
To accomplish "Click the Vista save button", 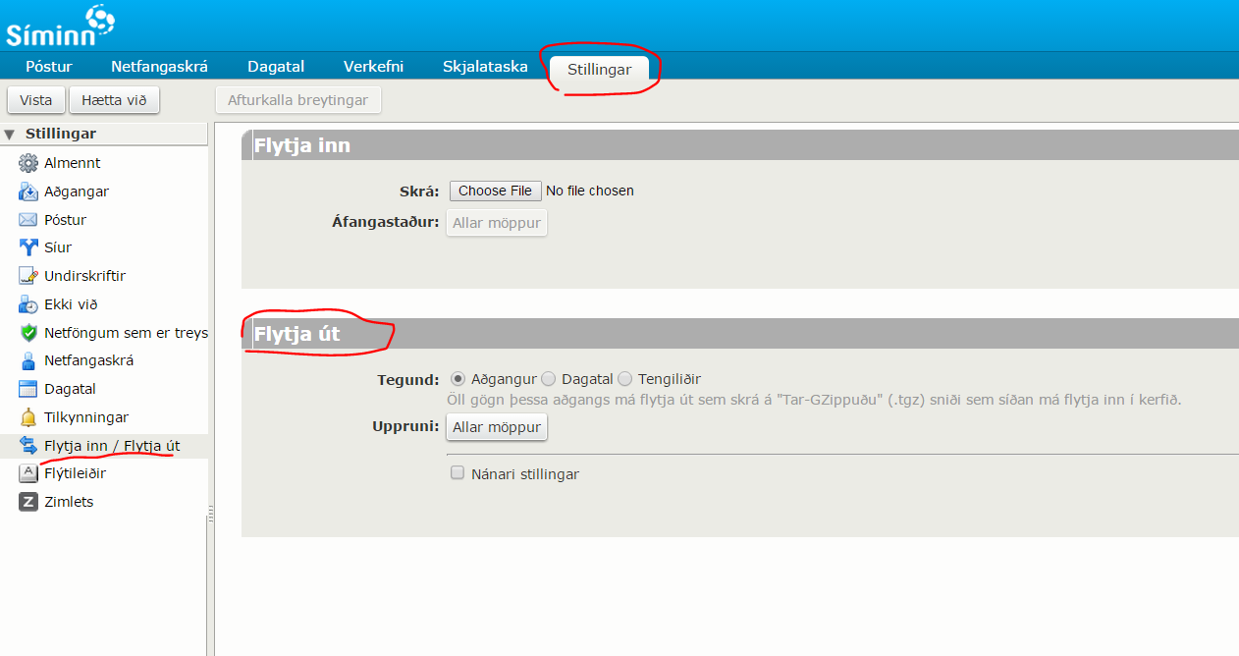I will pyautogui.click(x=36, y=100).
